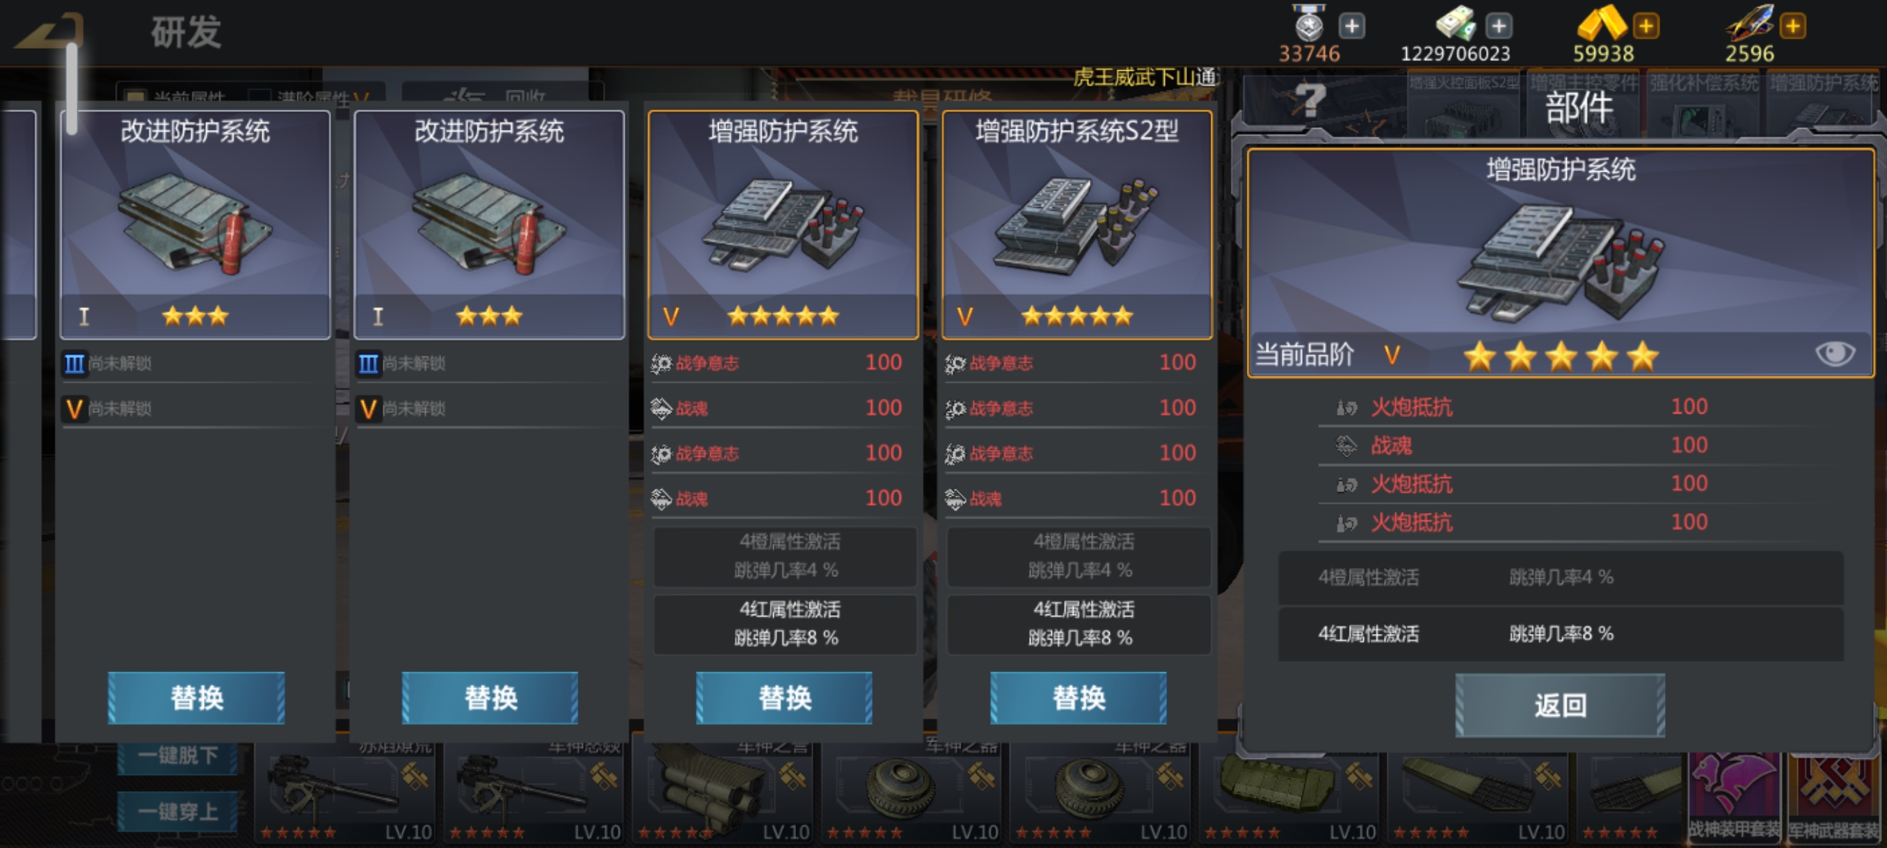
Task: Add gold bars with the plus beside 59938
Action: 1646,26
